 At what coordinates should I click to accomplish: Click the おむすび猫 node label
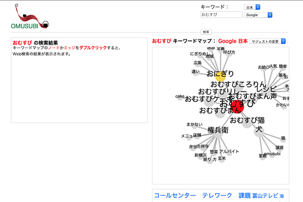[x=247, y=120]
